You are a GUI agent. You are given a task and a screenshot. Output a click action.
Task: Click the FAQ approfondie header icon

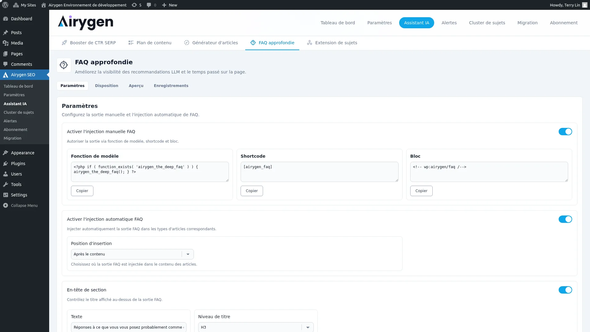[x=64, y=65]
